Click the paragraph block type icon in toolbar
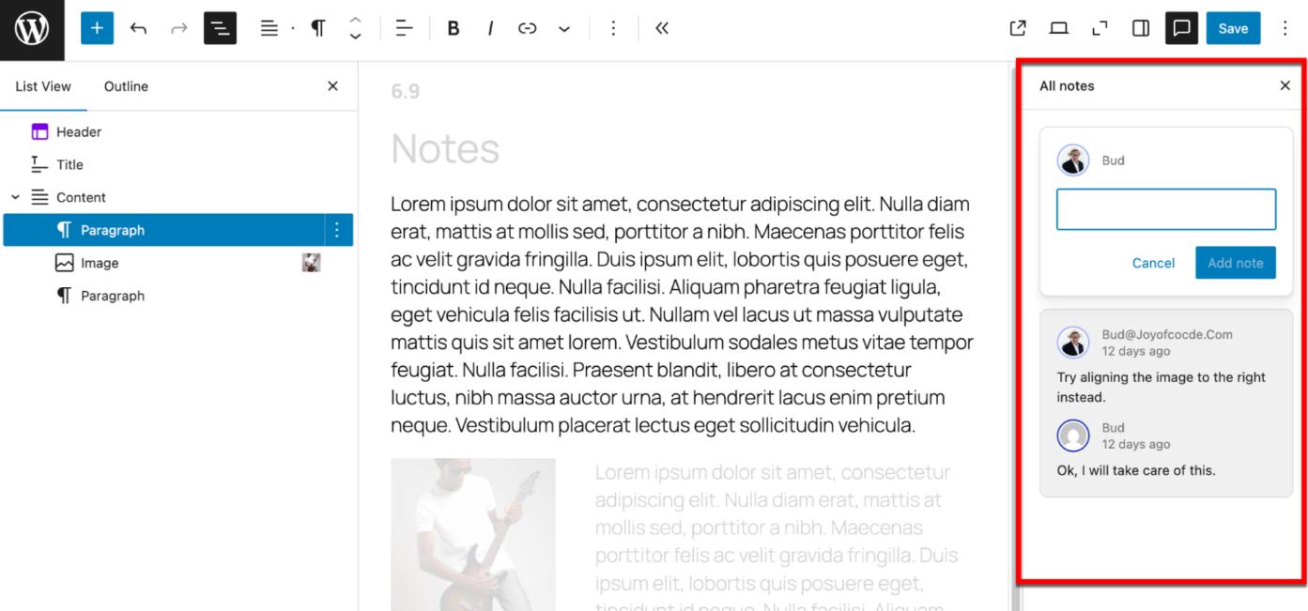1308x611 pixels. point(318,28)
